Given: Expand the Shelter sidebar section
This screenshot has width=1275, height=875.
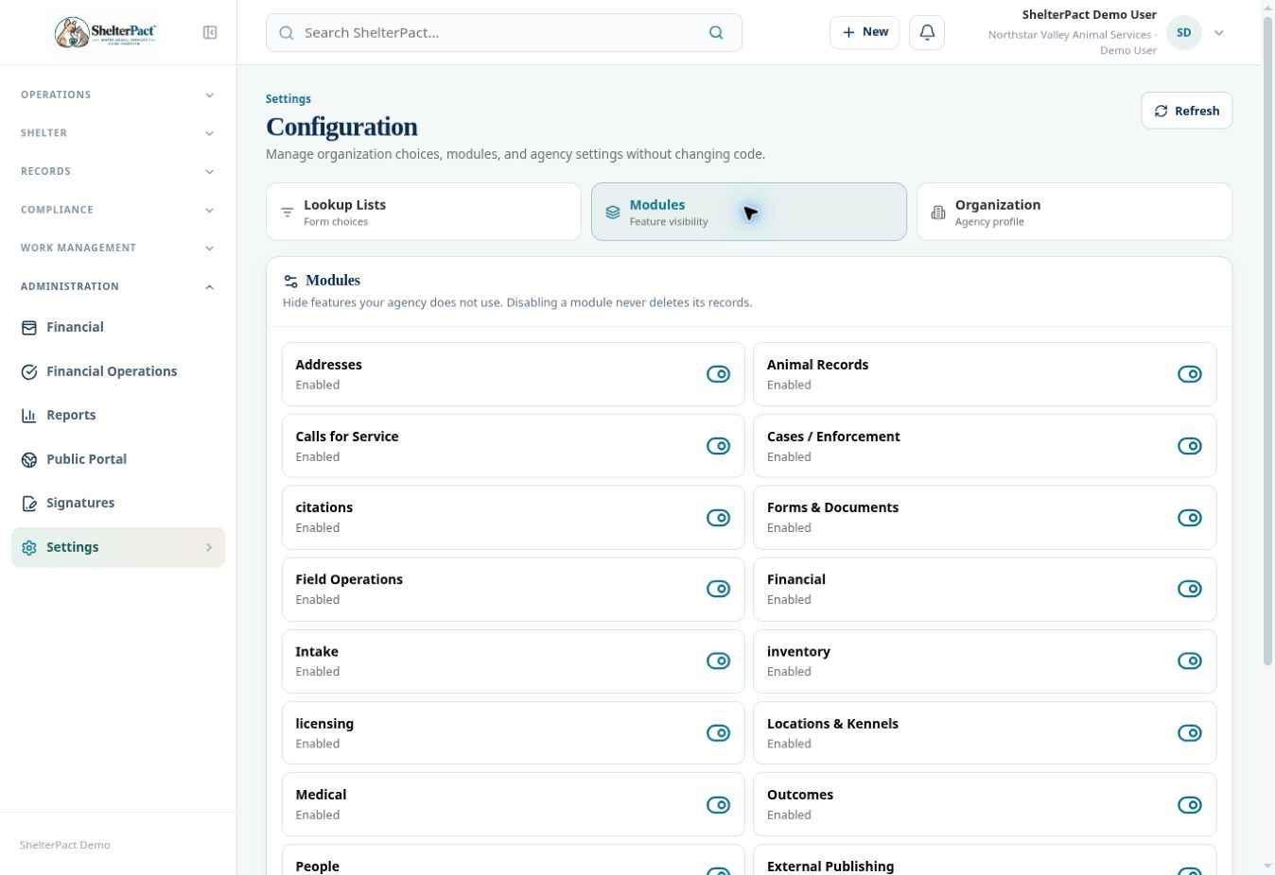Looking at the screenshot, I should coord(118,133).
